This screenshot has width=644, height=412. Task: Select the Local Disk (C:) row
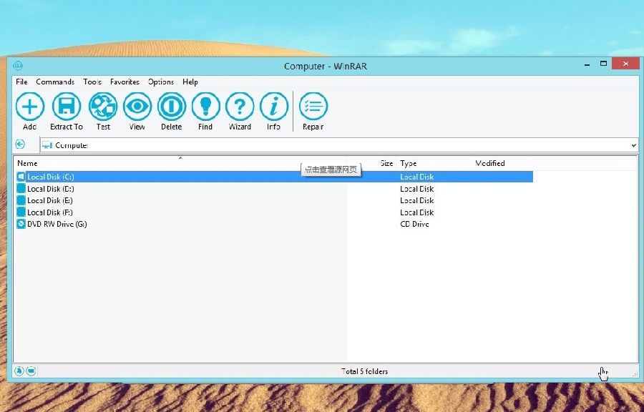pyautogui.click(x=274, y=177)
